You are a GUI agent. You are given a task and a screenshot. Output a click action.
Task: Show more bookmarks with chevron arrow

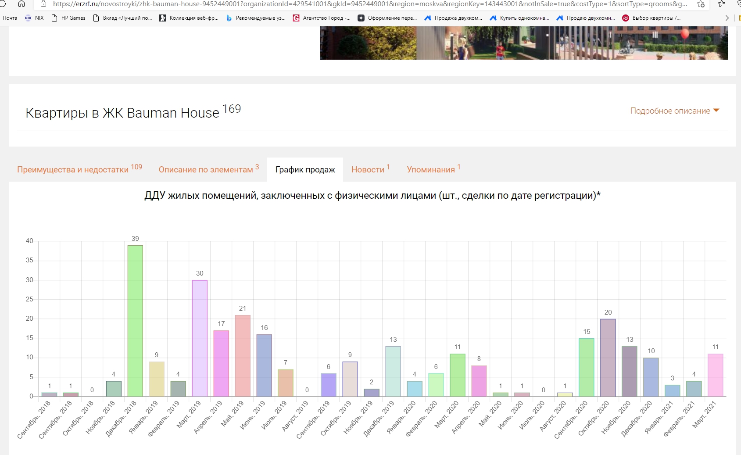pos(727,18)
